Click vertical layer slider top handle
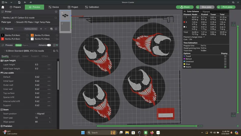The height and width of the screenshot is (136, 241). 238,27
